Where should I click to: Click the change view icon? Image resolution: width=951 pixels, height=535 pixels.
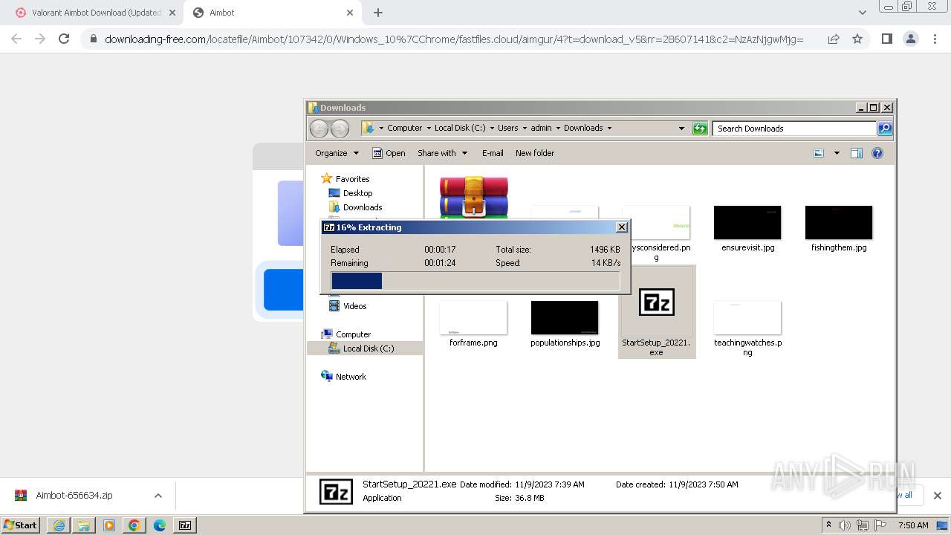pos(819,153)
